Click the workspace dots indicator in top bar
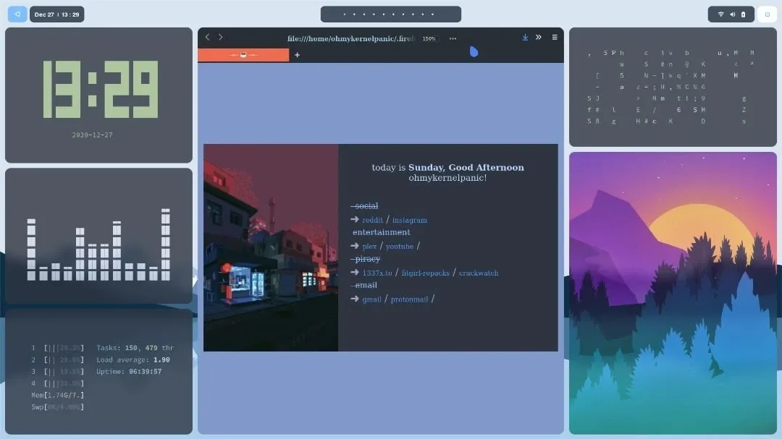The height and width of the screenshot is (439, 782). coord(390,14)
